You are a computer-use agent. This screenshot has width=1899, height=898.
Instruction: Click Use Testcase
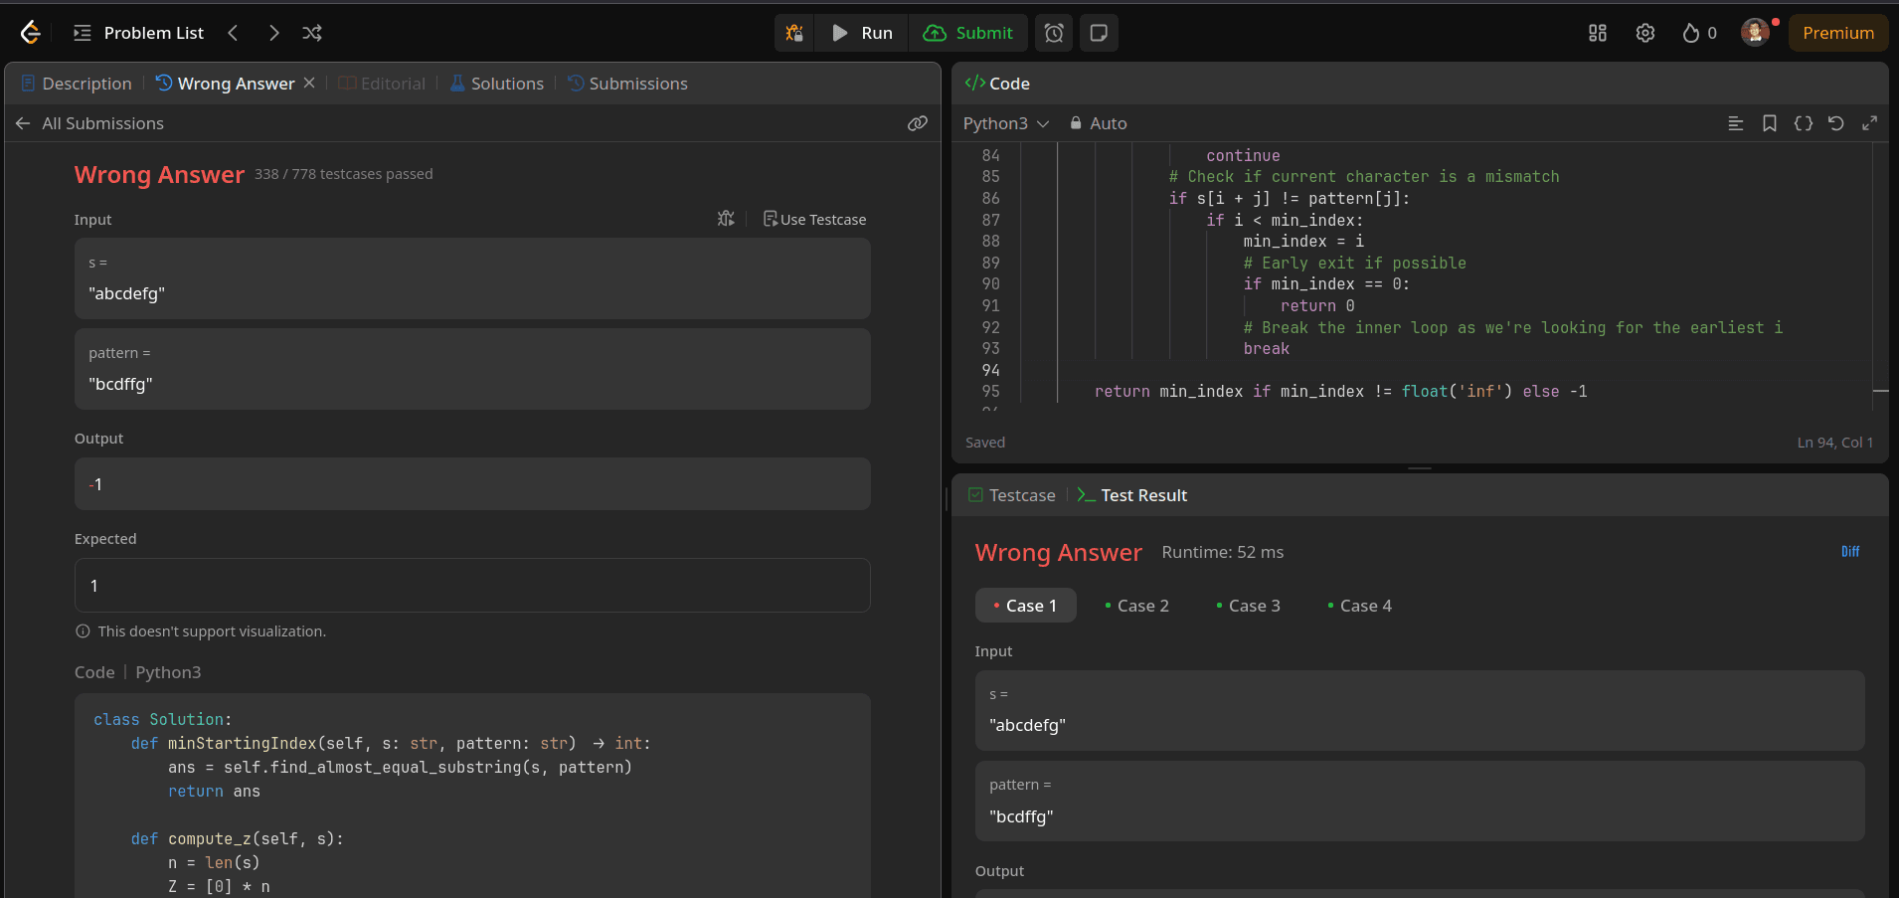(814, 219)
